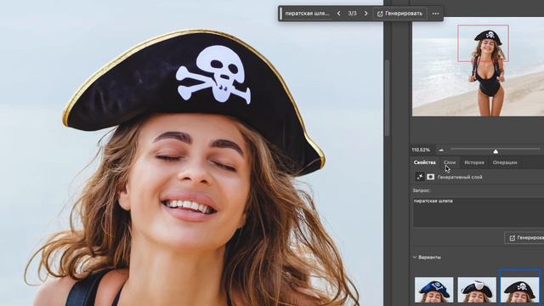Switch to Свойства tab
Viewport: 544px width, 306px height.
pyautogui.click(x=425, y=162)
